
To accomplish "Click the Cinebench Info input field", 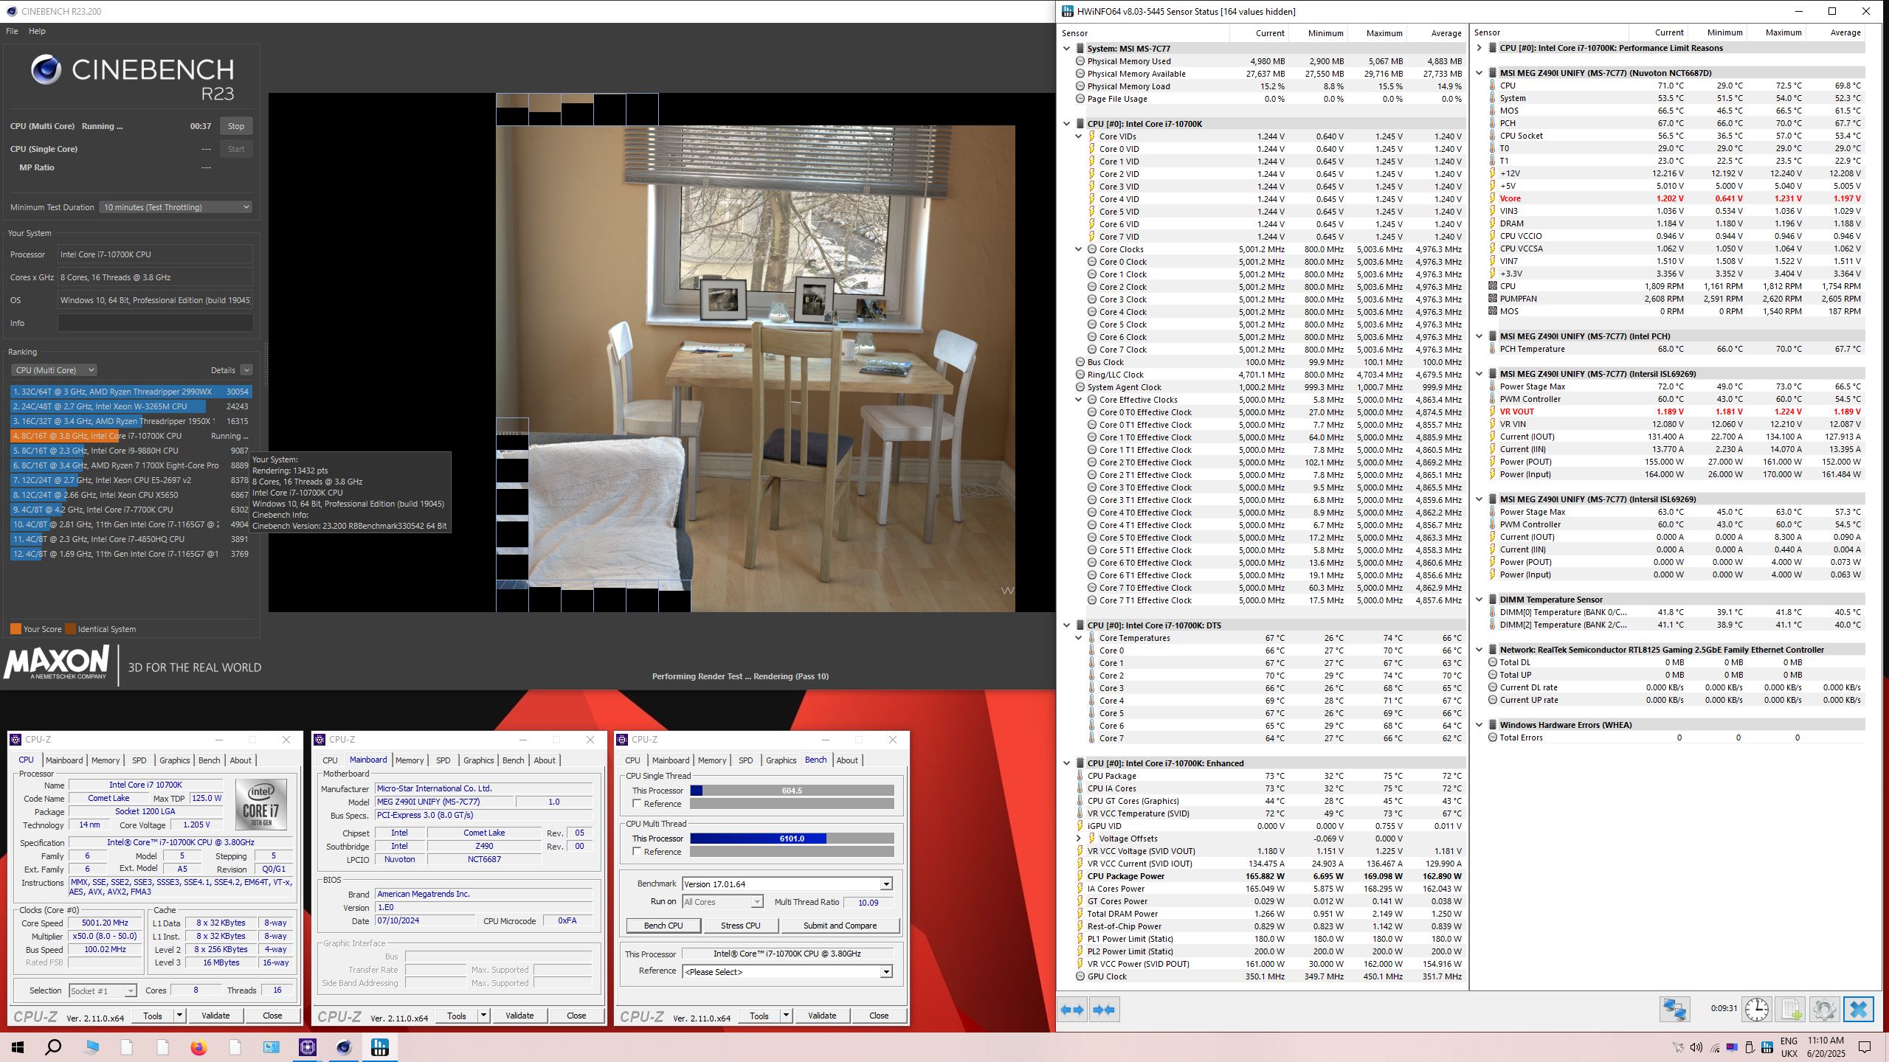I will pyautogui.click(x=156, y=323).
